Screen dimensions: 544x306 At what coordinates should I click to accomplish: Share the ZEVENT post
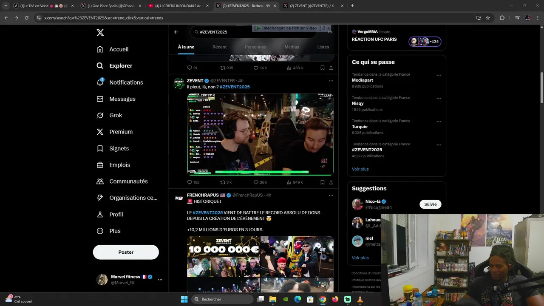click(331, 182)
